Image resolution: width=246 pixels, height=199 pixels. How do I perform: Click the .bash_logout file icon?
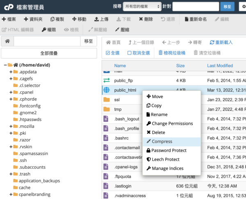point(106,119)
